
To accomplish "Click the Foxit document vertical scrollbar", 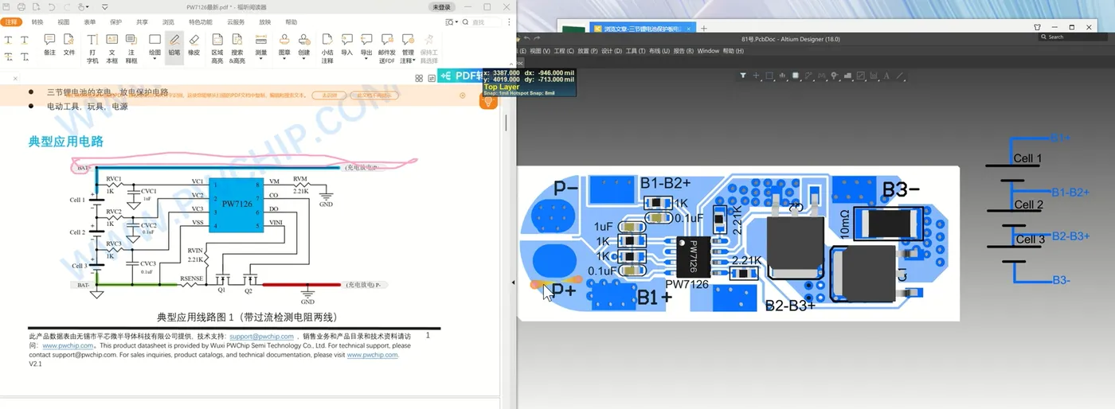I will [x=504, y=121].
